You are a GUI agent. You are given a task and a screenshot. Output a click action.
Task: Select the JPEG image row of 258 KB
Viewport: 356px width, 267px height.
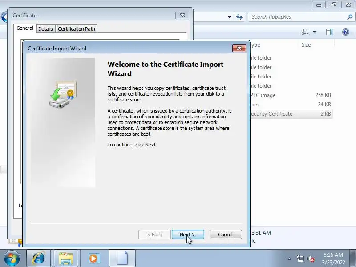[291, 95]
